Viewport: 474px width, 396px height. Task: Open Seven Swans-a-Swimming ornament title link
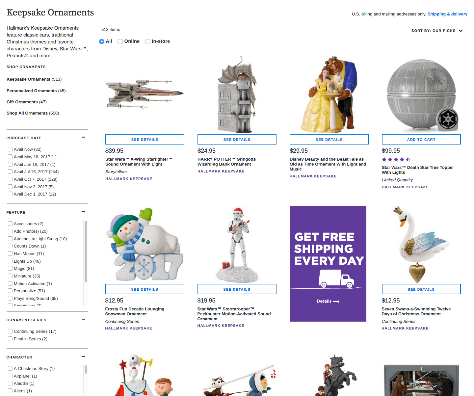[x=416, y=311]
